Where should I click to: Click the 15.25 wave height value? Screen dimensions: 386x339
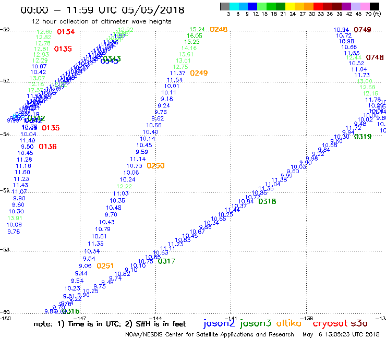click(x=192, y=42)
